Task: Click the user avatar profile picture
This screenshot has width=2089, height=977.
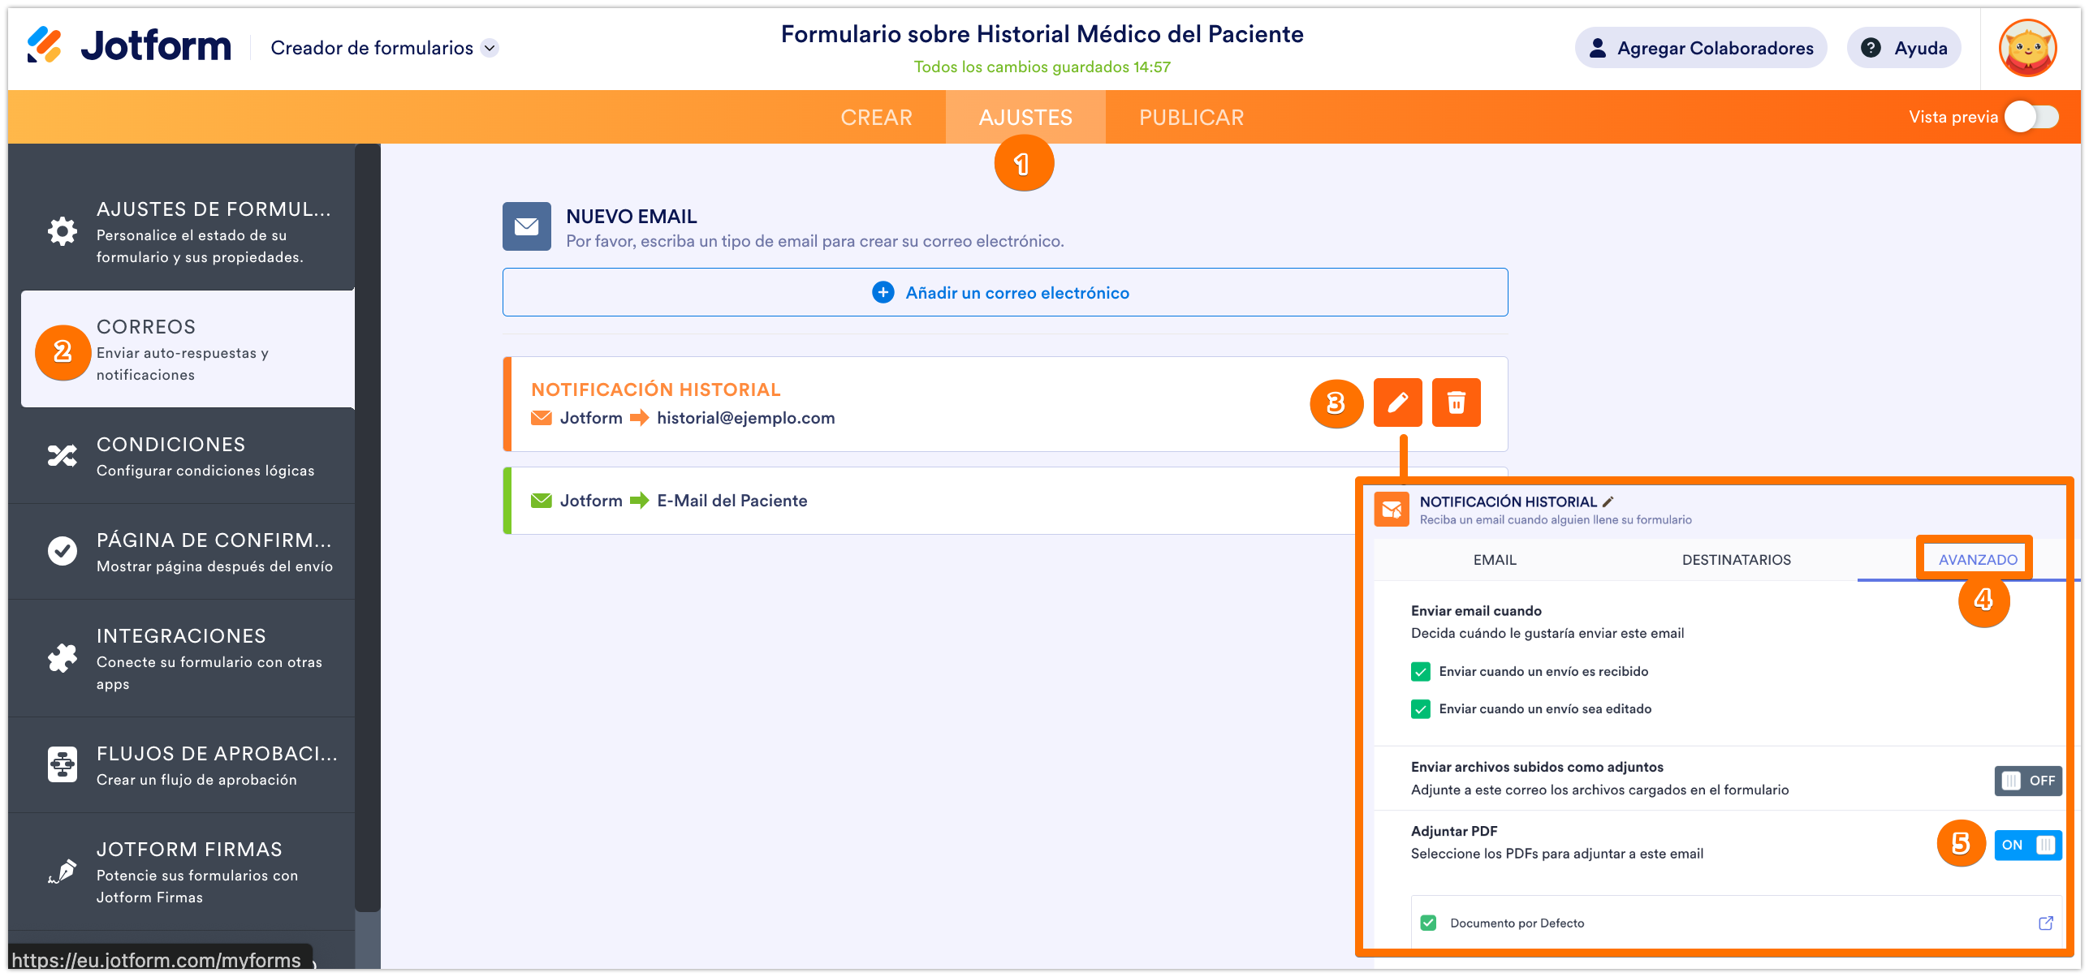Action: (x=2027, y=48)
